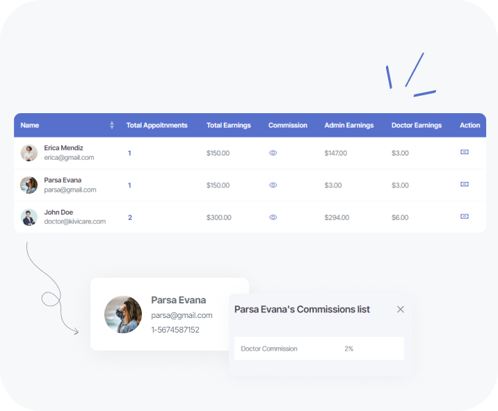Sort table by Name column arrows
The image size is (498, 411).
[x=112, y=126]
